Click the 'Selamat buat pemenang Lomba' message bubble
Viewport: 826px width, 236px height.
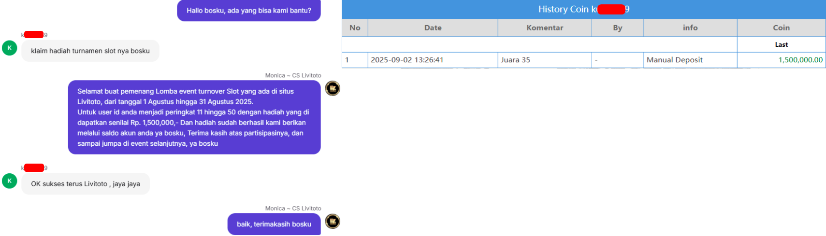194,117
